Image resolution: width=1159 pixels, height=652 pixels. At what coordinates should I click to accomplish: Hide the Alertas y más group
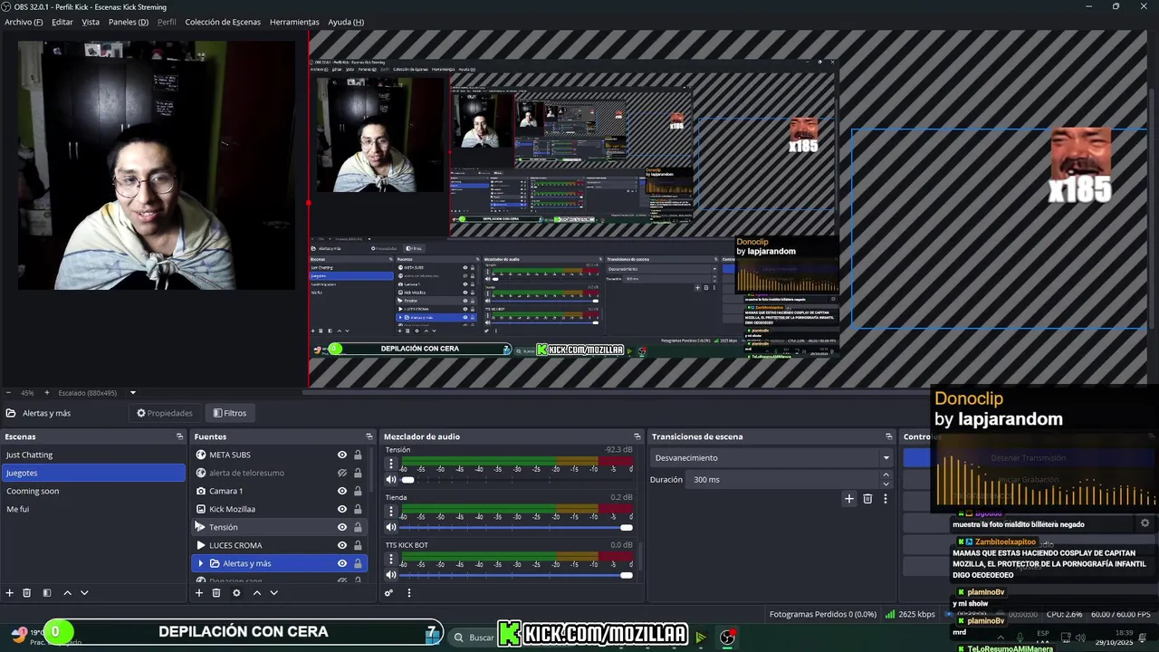pos(342,563)
